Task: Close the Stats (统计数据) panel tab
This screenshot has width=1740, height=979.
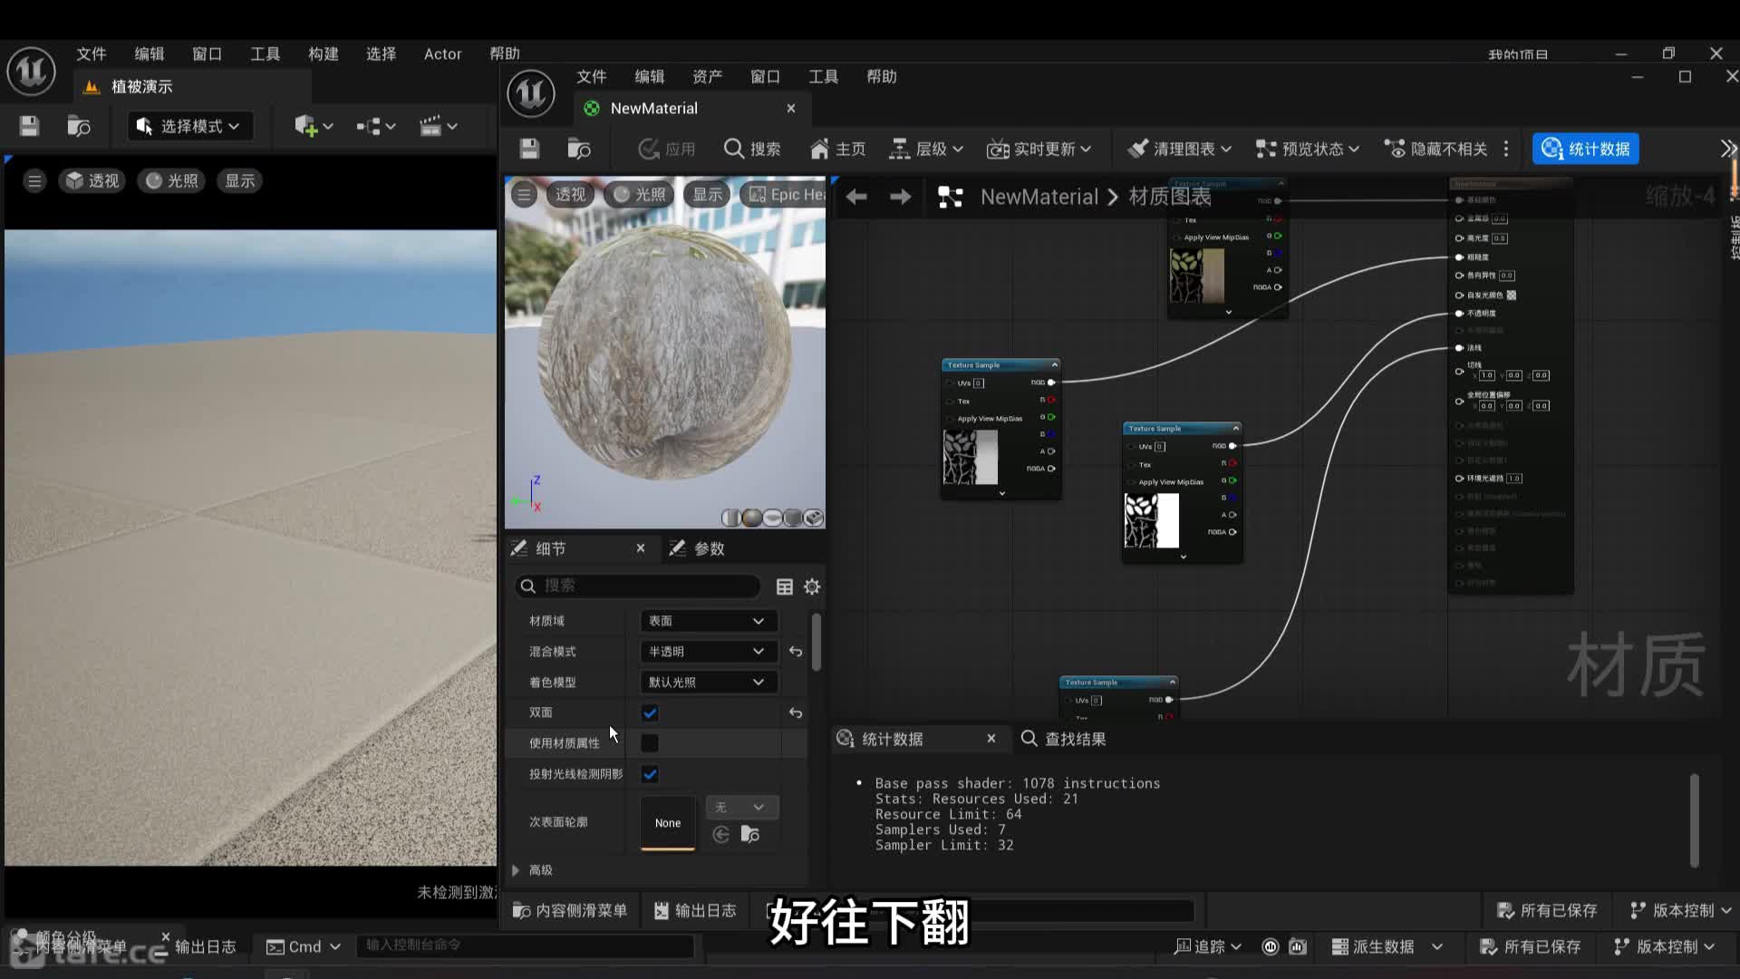Action: coord(991,739)
